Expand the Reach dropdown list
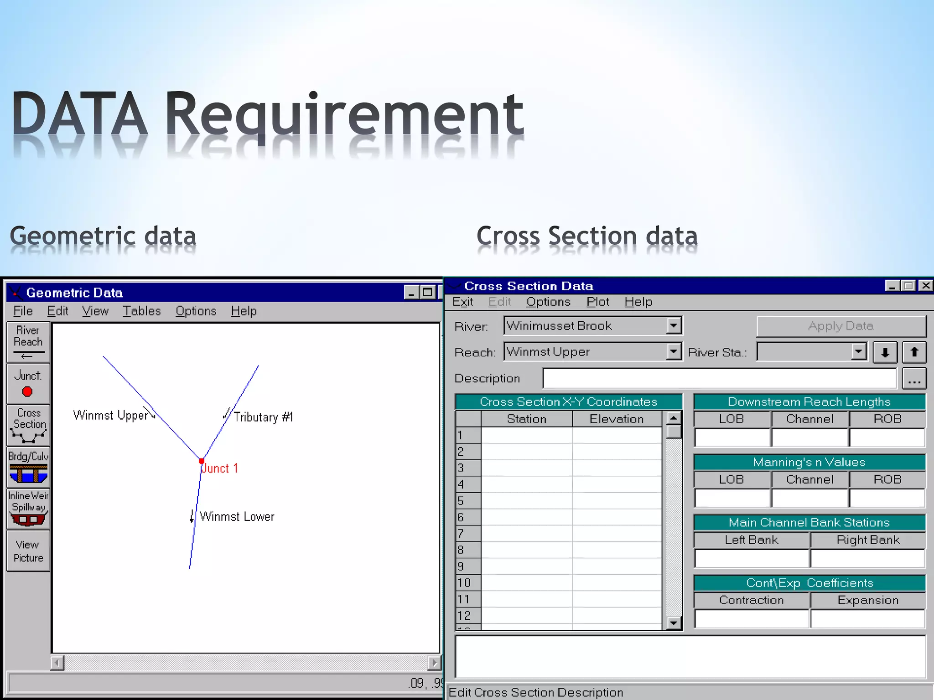 674,351
